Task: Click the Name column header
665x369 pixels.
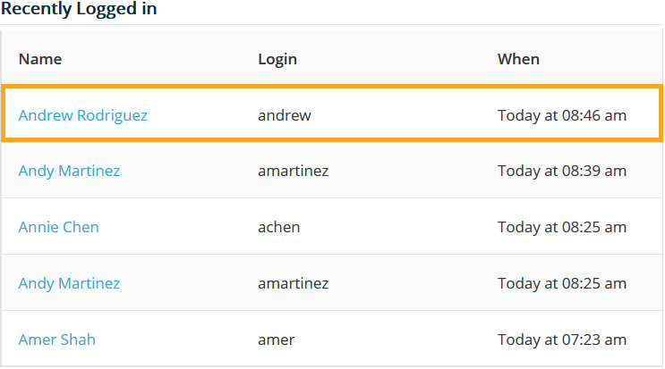Action: 40,59
